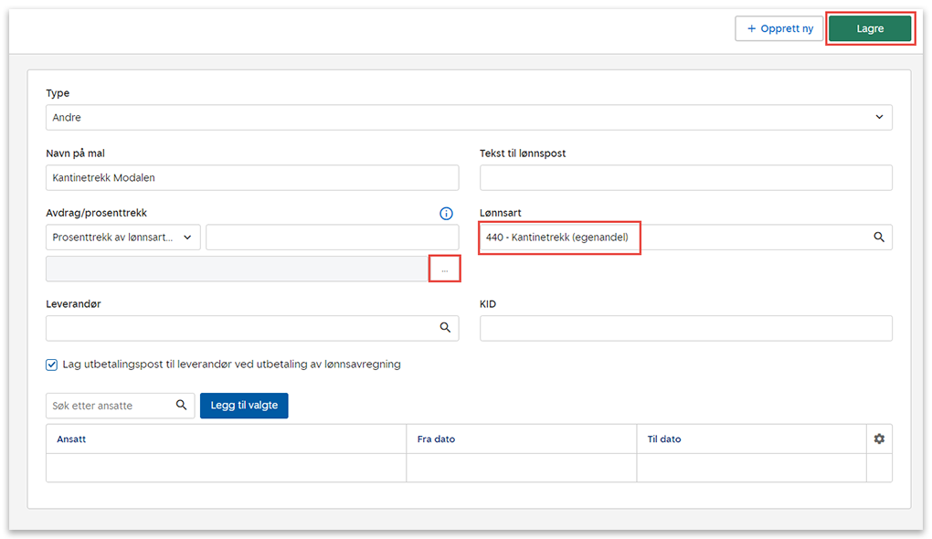The image size is (932, 539).
Task: Click the KID input field
Action: [x=685, y=328]
